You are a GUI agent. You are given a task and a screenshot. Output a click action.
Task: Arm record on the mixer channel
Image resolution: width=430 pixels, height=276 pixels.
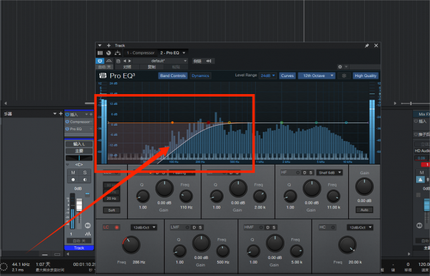coord(73,180)
